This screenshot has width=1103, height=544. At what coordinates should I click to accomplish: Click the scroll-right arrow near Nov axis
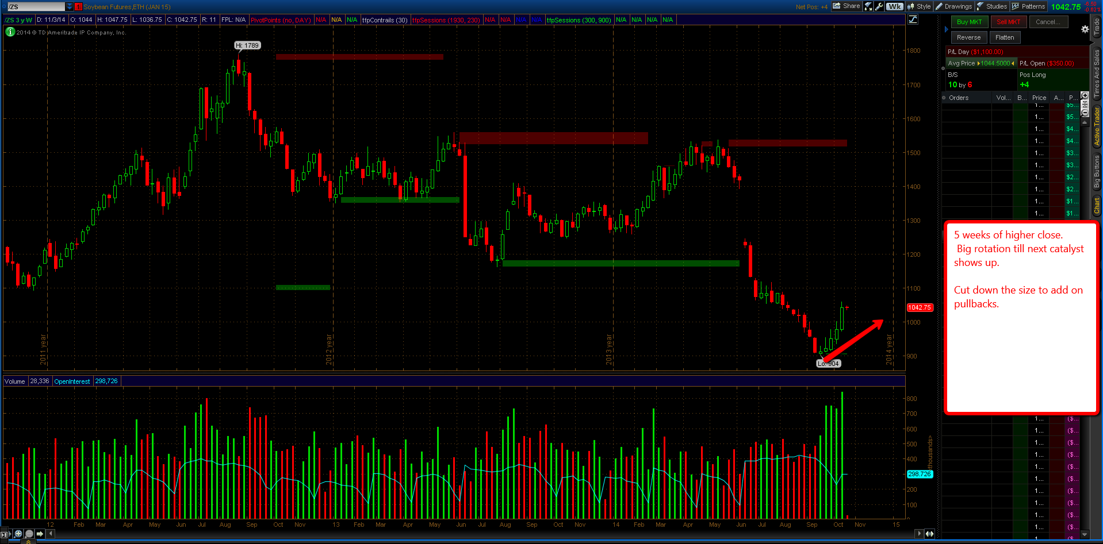(919, 534)
